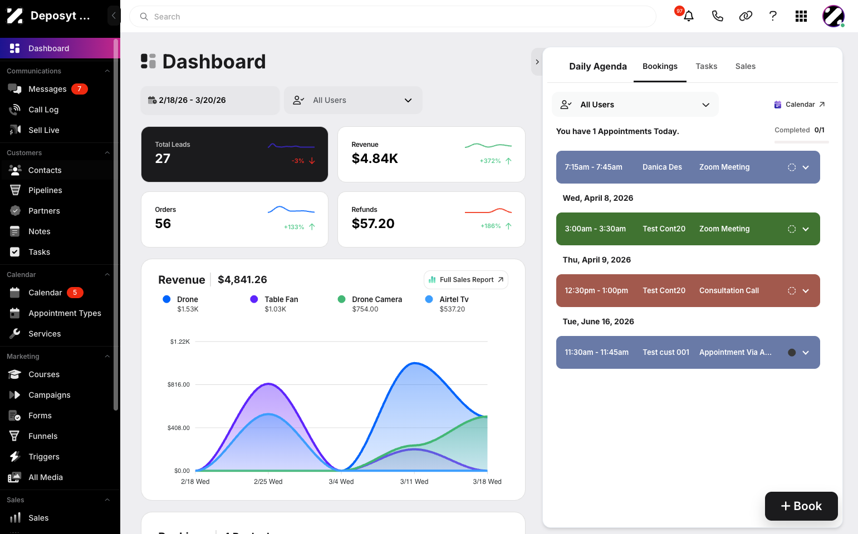
Task: Collapse the sidebar with the arrow button
Action: [x=114, y=16]
